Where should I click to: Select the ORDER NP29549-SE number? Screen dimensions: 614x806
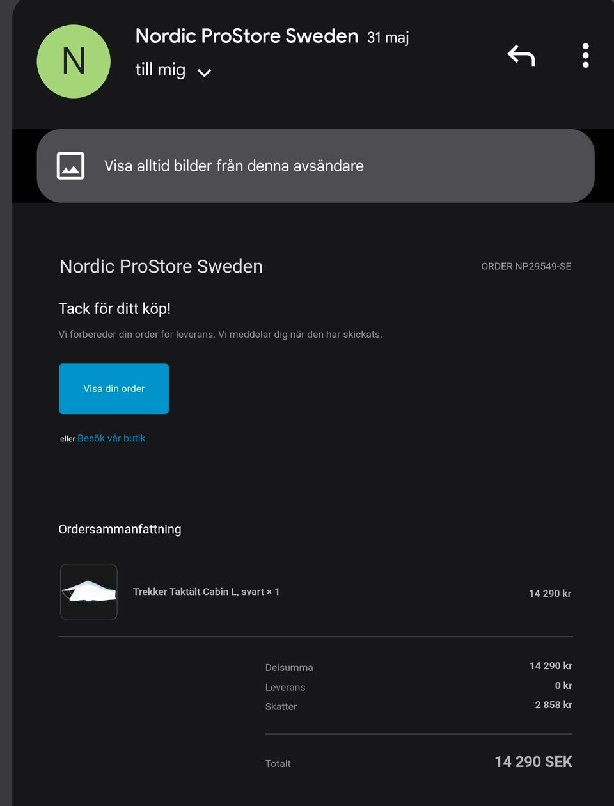pos(526,266)
